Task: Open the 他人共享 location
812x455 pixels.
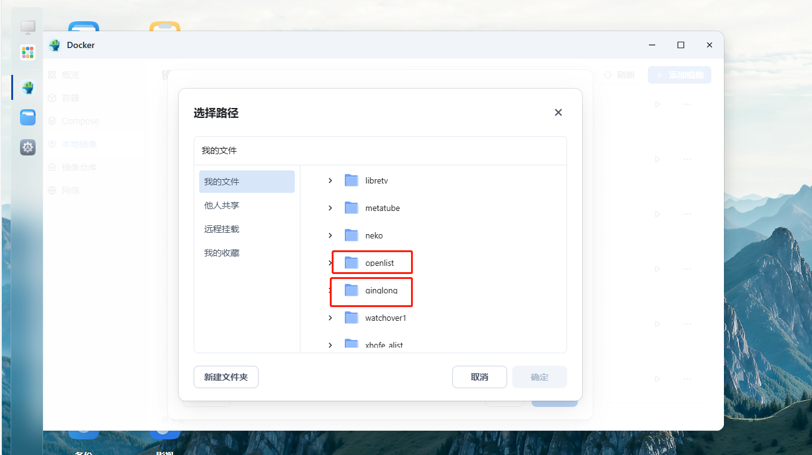Action: (x=222, y=205)
